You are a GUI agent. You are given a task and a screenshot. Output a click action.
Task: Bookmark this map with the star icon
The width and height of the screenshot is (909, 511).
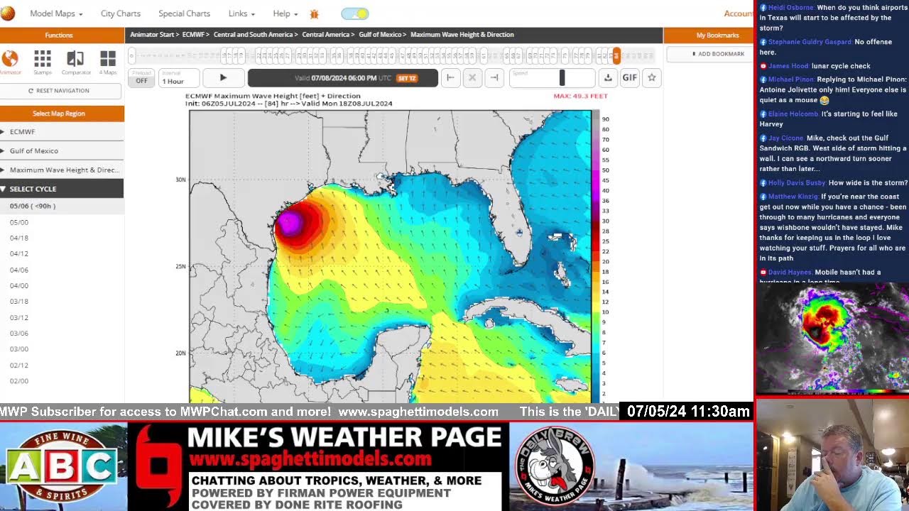652,78
